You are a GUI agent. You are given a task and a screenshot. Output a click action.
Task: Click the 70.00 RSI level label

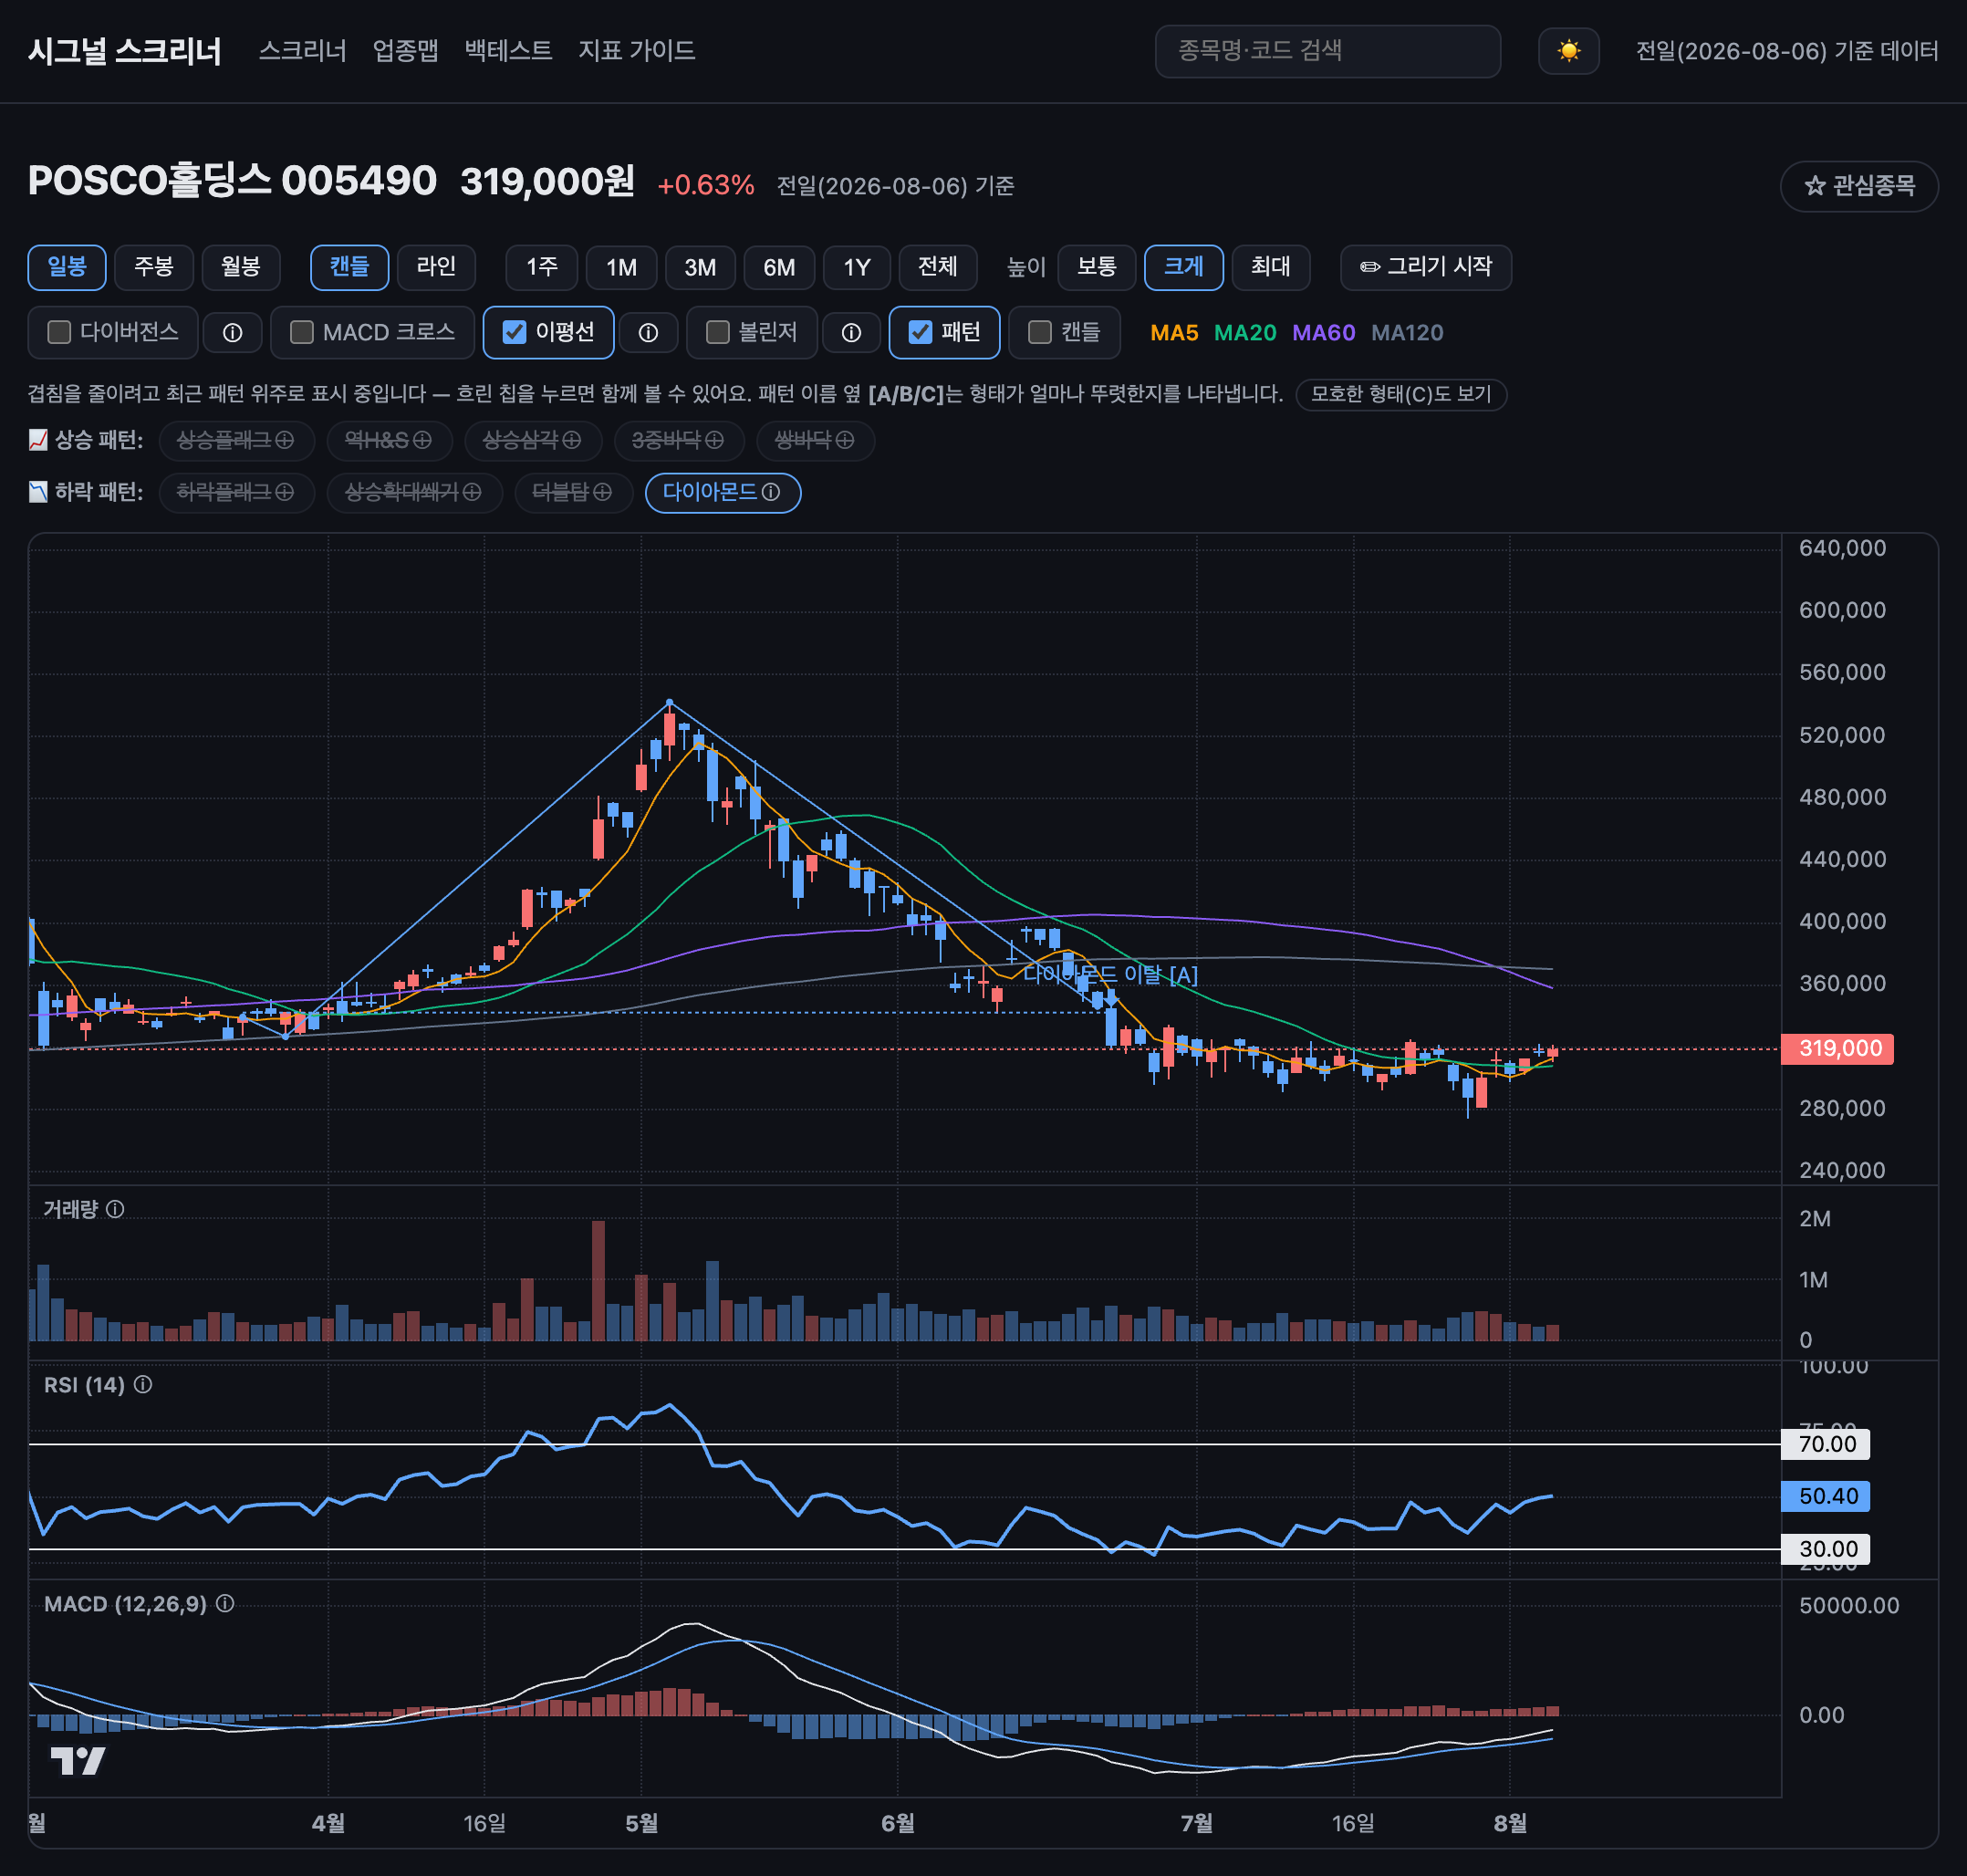tap(1826, 1444)
